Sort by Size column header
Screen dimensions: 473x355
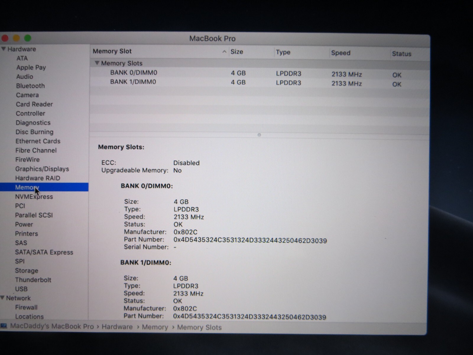237,52
